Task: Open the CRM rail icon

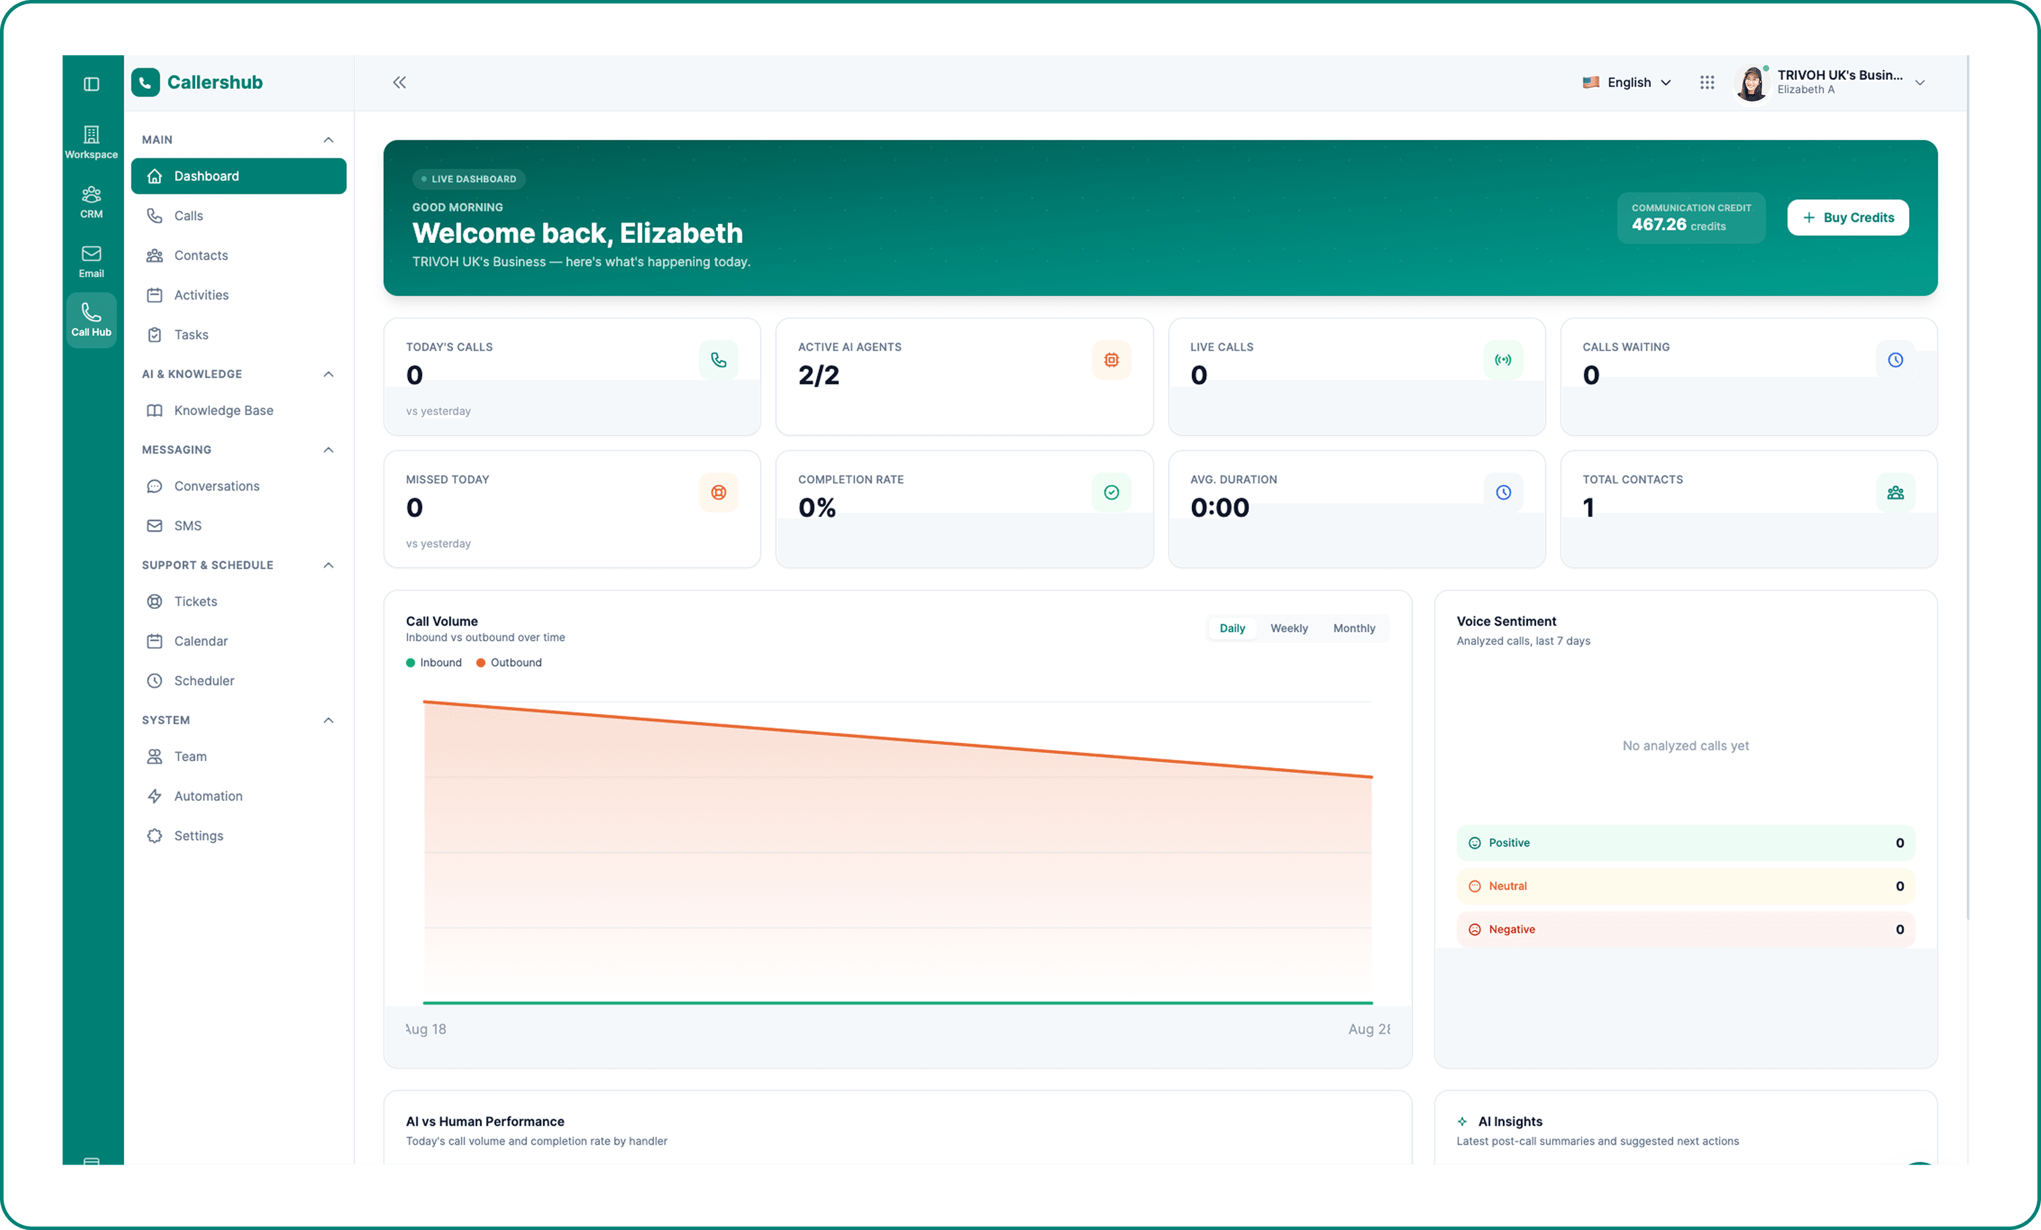Action: tap(91, 202)
